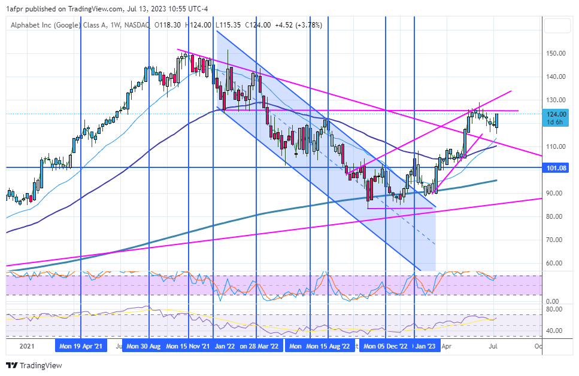579x376 pixels.
Task: Click the change value +4.52 (+3.78%)
Action: pyautogui.click(x=298, y=25)
